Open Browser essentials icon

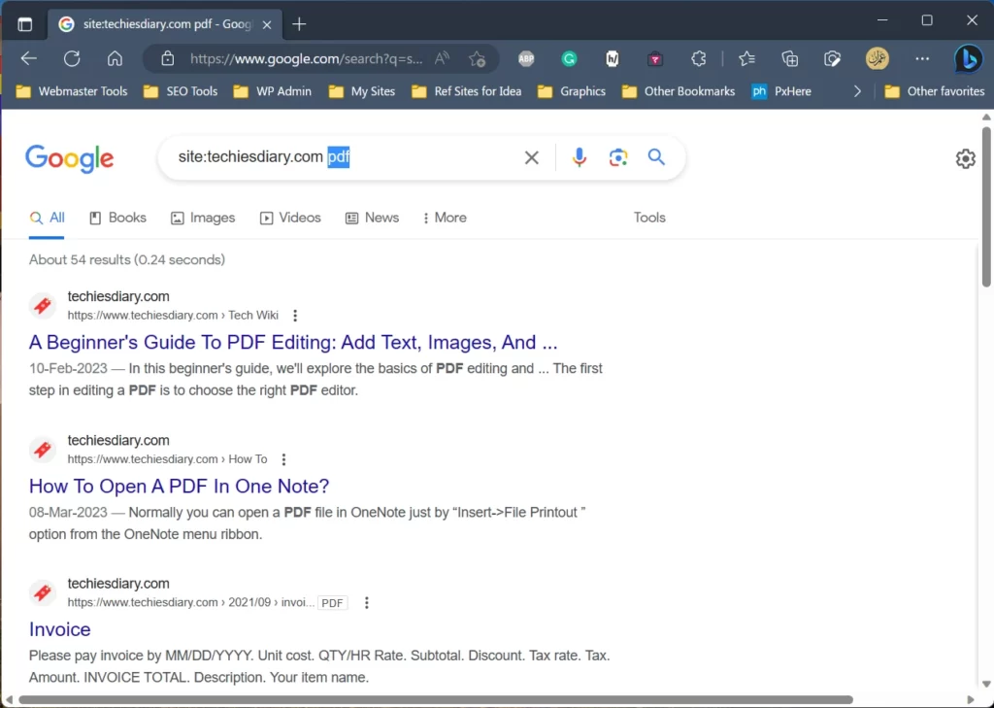pos(832,59)
